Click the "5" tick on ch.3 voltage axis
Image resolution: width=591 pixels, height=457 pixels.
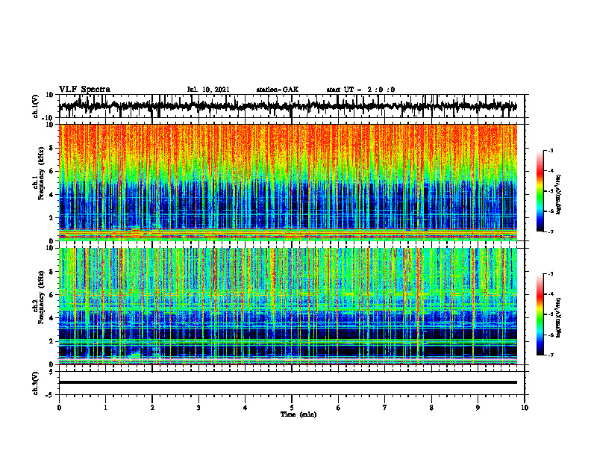coord(52,372)
